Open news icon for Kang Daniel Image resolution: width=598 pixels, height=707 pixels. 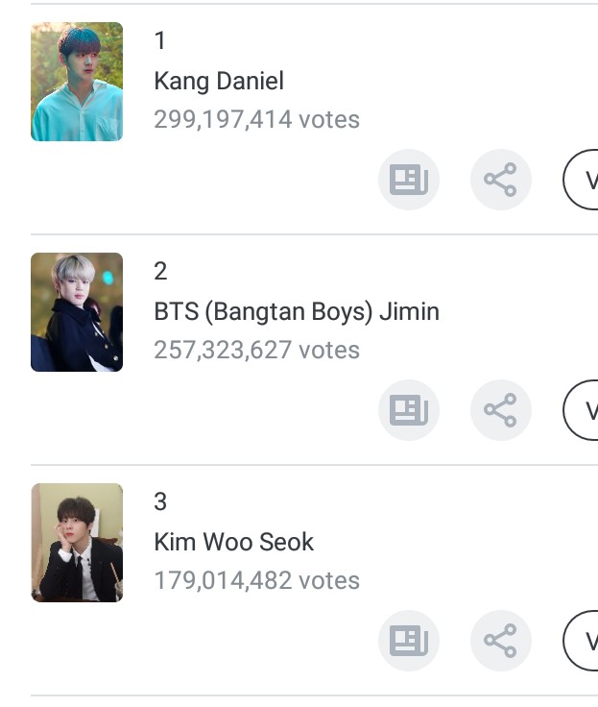[x=409, y=180]
